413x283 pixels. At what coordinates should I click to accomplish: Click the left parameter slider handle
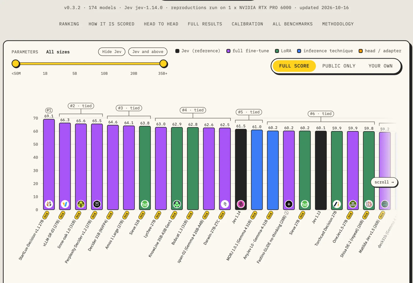click(16, 64)
